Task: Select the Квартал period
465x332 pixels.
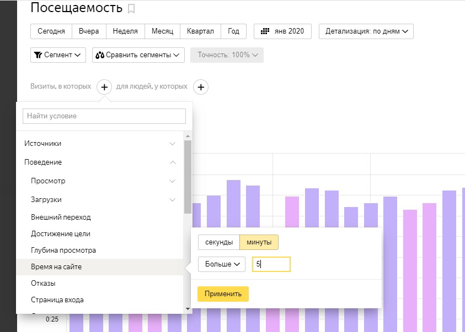Action: tap(200, 31)
